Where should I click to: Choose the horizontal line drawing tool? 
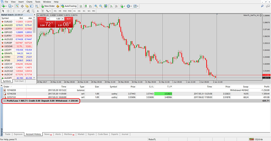point(19,11)
